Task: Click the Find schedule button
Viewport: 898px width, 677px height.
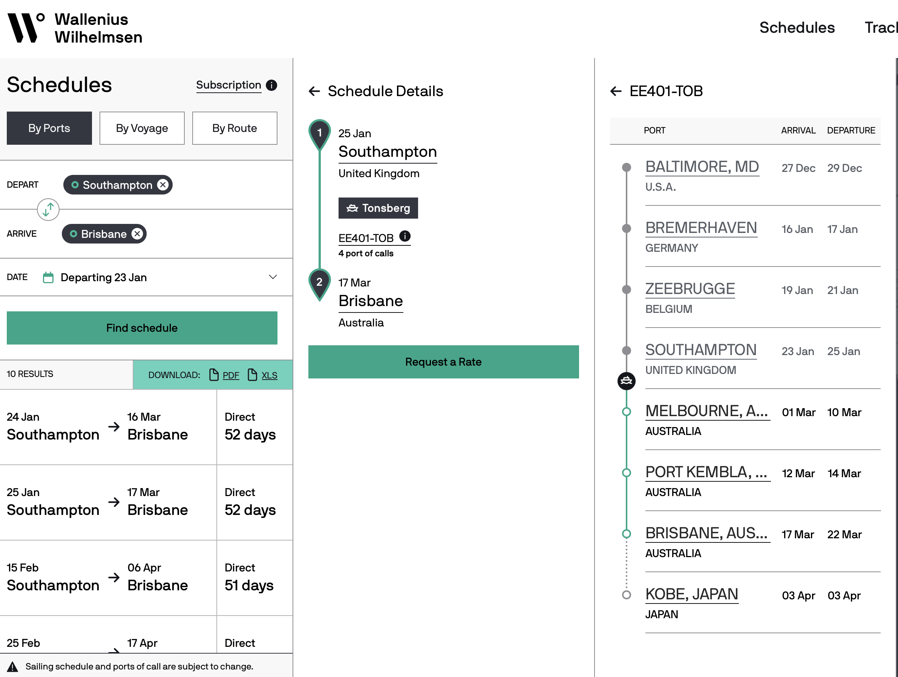Action: (142, 328)
